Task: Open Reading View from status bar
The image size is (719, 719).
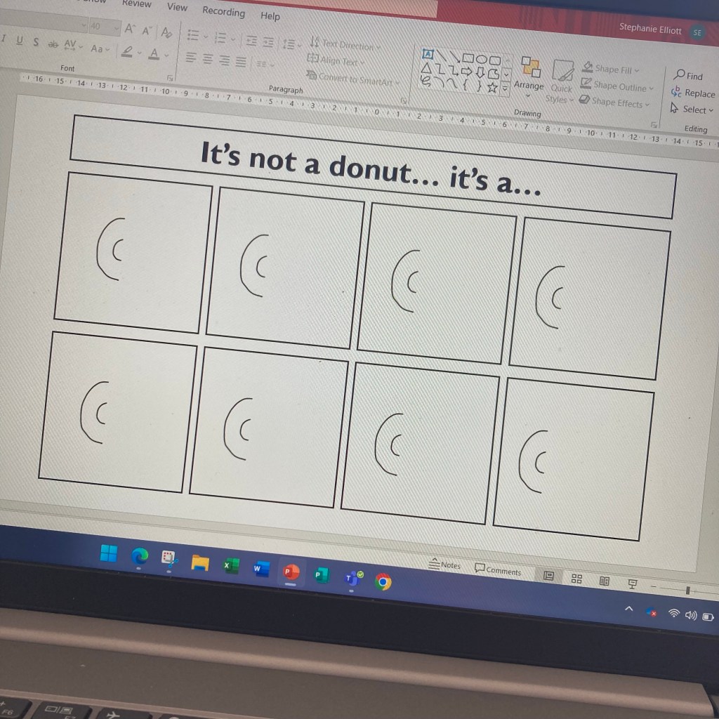Action: click(x=604, y=581)
